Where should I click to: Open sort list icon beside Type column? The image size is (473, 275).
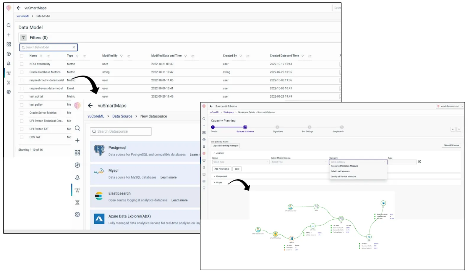click(84, 56)
